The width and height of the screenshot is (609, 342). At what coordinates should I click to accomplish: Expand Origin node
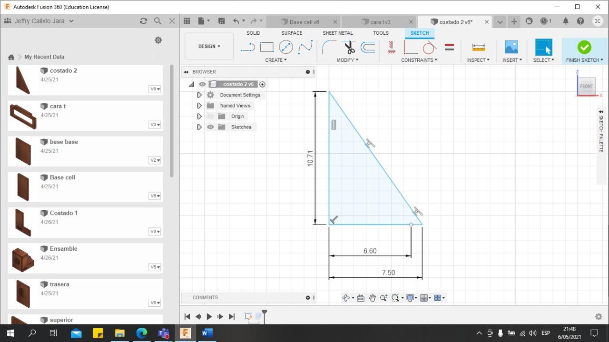point(199,116)
